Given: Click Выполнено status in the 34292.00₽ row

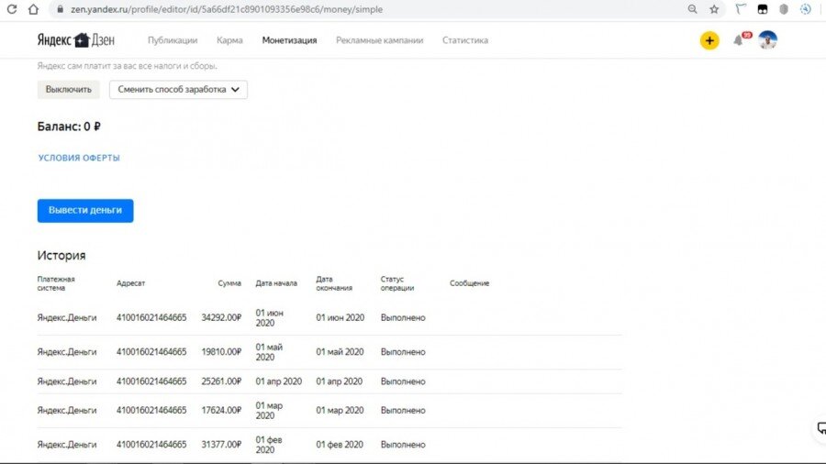Looking at the screenshot, I should point(403,318).
